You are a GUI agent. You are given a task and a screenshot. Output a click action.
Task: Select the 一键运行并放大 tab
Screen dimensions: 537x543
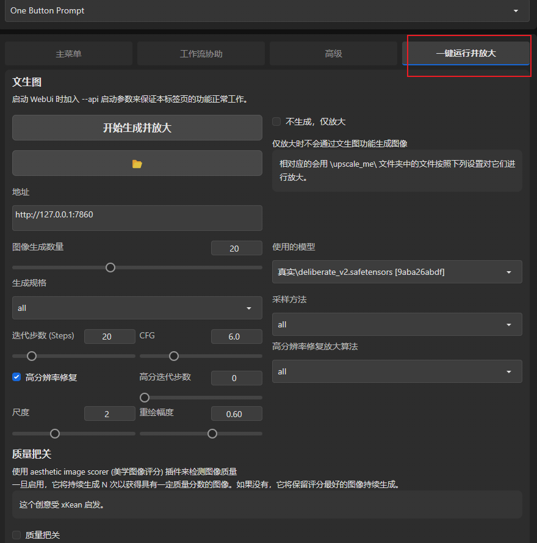pyautogui.click(x=467, y=53)
